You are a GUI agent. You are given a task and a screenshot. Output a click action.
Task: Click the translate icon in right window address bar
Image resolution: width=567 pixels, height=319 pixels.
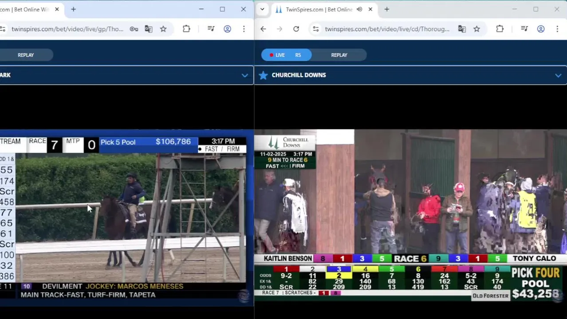462,29
